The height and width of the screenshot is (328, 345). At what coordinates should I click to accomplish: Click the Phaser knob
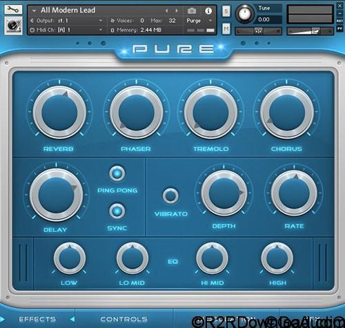point(137,113)
